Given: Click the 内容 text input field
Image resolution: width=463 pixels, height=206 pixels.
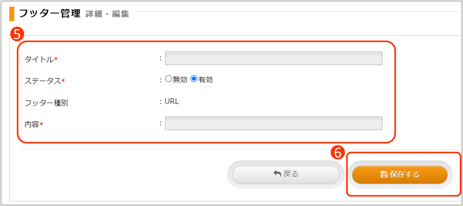Looking at the screenshot, I should [x=273, y=123].
